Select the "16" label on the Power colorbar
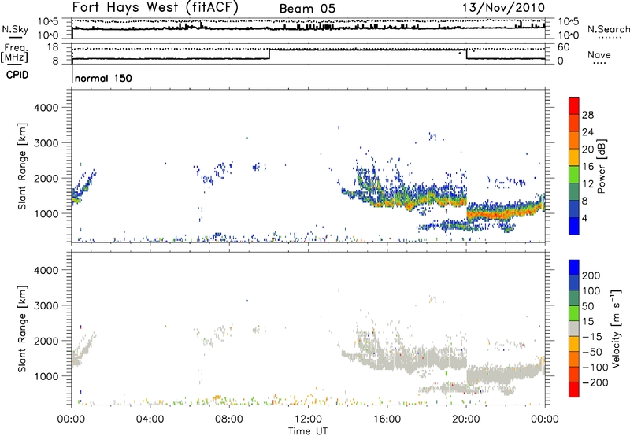Screen dimensions: 630x436 click(587, 167)
